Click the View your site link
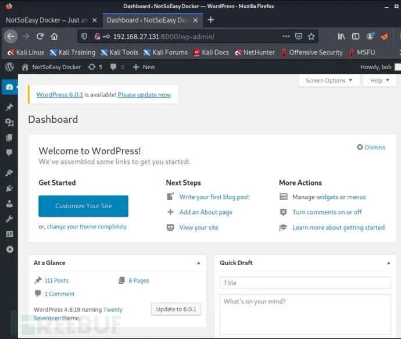 point(199,227)
